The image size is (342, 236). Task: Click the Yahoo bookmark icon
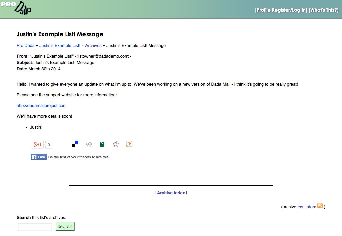pyautogui.click(x=129, y=144)
